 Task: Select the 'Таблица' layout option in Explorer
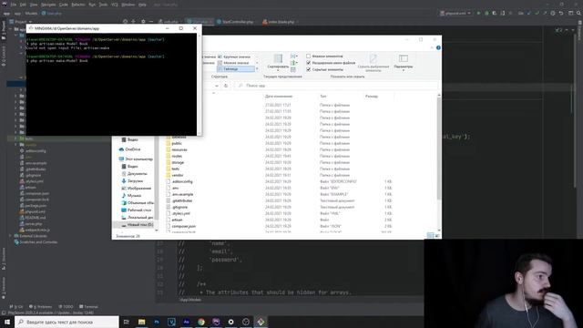pyautogui.click(x=236, y=69)
